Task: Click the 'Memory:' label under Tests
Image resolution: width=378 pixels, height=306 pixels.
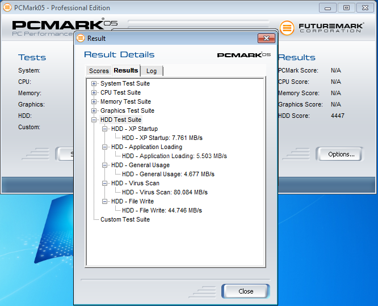Action: (x=30, y=93)
